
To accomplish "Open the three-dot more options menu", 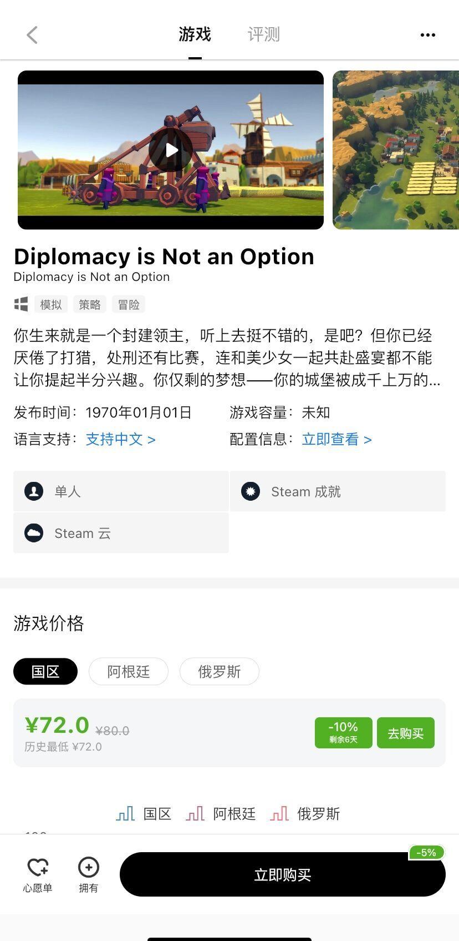I will point(427,35).
